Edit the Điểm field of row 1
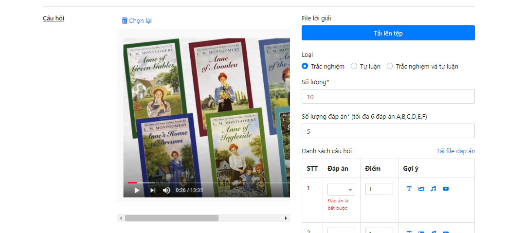The width and height of the screenshot is (507, 233). click(x=379, y=189)
